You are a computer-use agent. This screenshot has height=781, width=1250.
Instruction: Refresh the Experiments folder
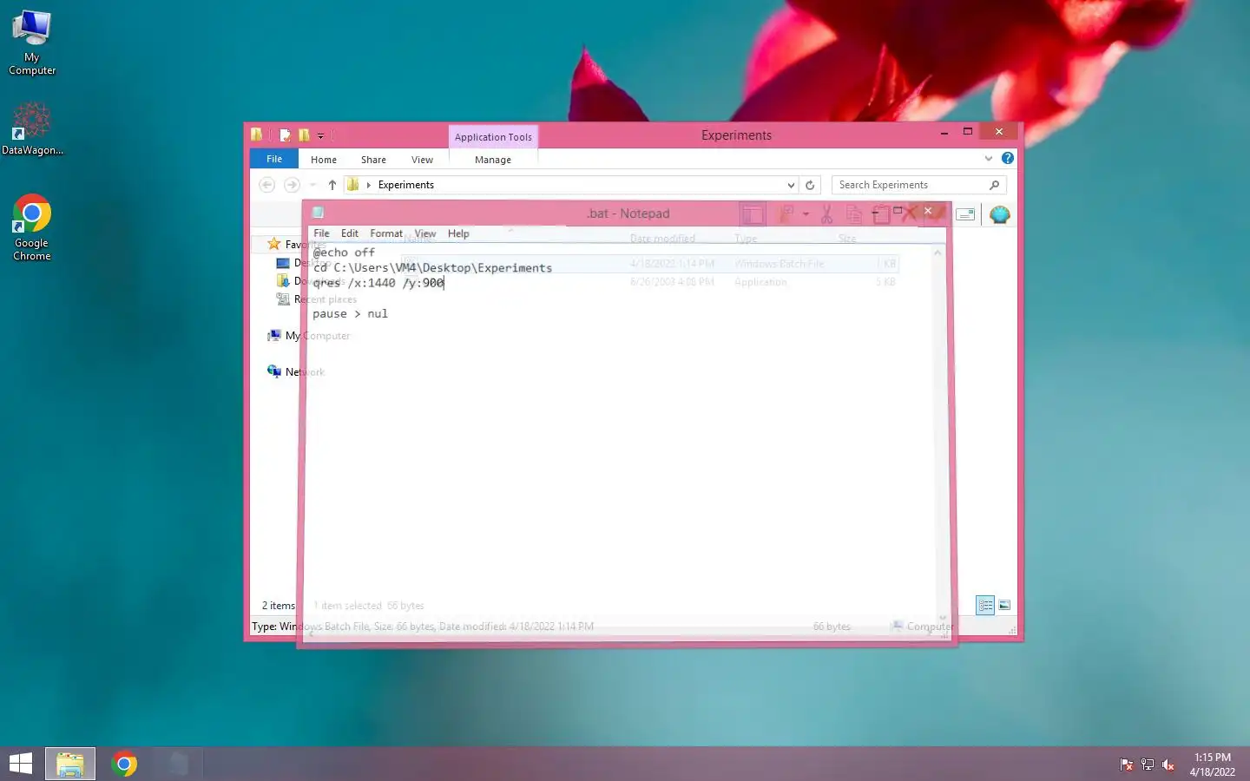coord(810,185)
